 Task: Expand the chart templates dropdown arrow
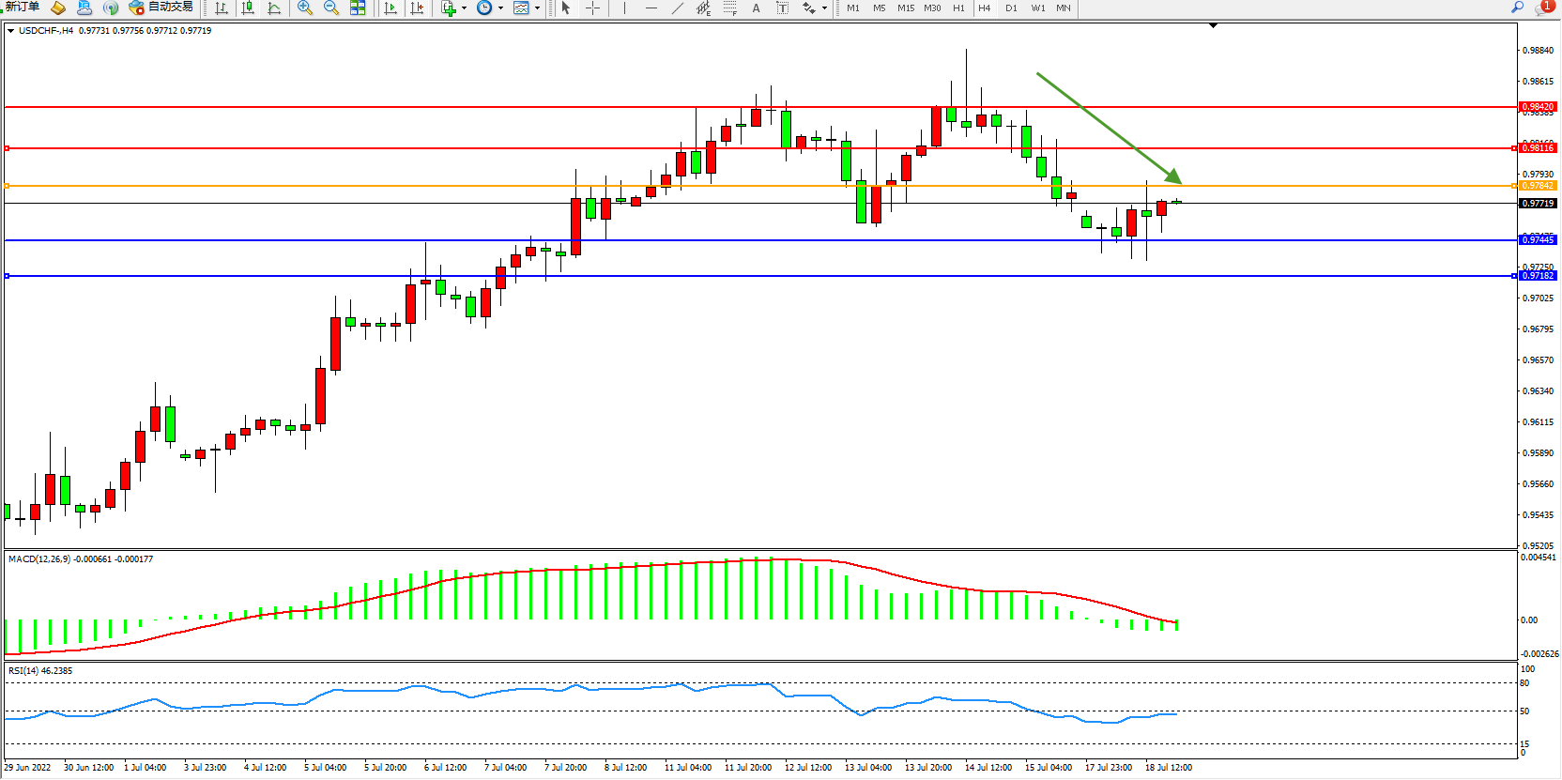537,8
